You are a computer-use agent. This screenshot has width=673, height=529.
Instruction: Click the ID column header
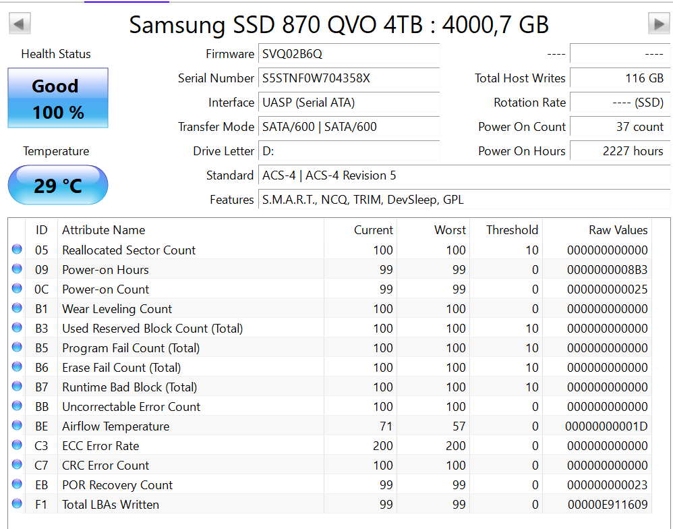click(42, 230)
